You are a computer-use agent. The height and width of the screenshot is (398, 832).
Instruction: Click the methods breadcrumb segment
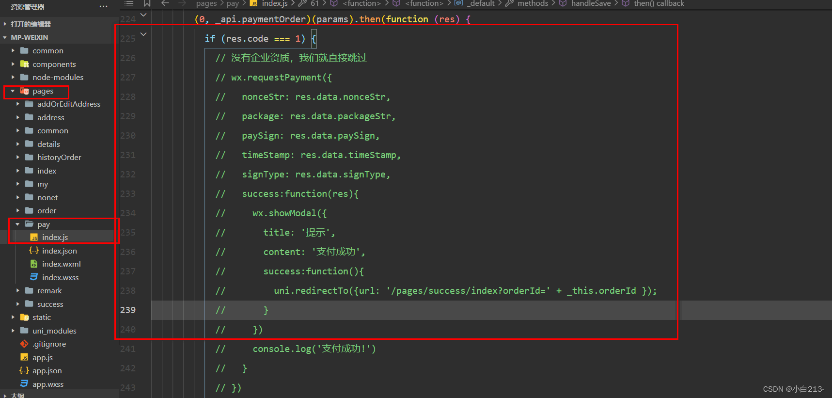coord(533,3)
